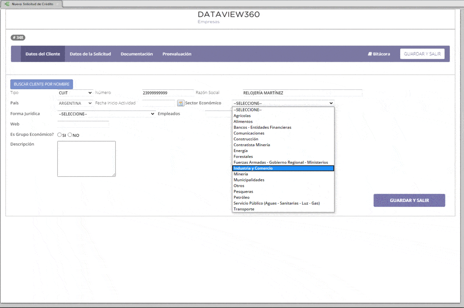The image size is (464, 308).
Task: Click the DATAVIEW360 header title
Action: (x=229, y=14)
